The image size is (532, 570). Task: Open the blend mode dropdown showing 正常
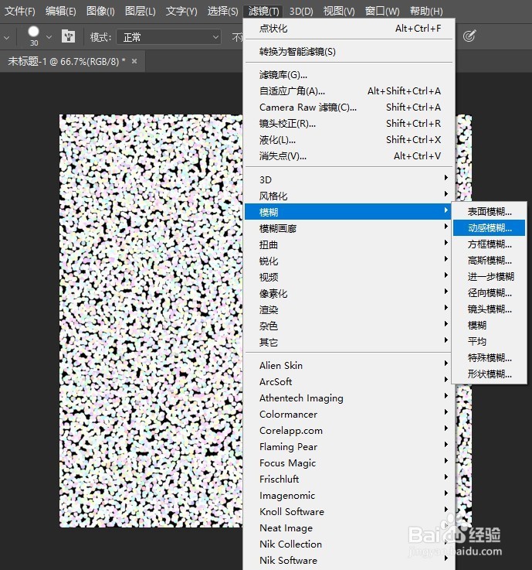(169, 37)
